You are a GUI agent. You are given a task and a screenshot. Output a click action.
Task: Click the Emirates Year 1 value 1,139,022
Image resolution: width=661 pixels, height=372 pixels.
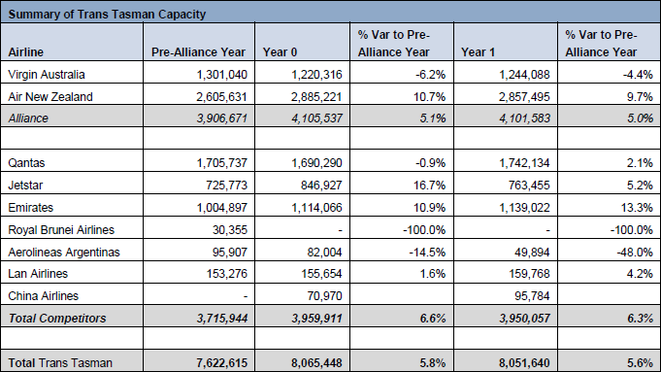point(524,208)
